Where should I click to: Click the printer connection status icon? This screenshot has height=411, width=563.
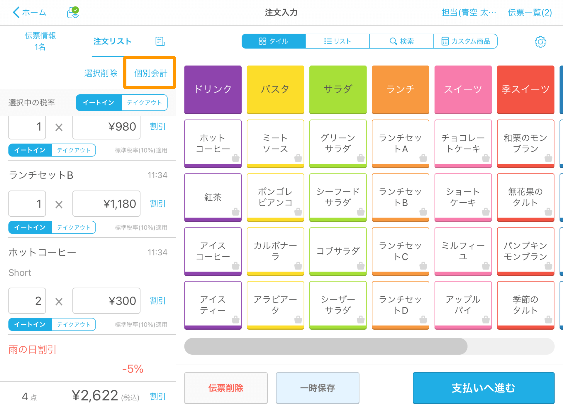[x=73, y=12]
